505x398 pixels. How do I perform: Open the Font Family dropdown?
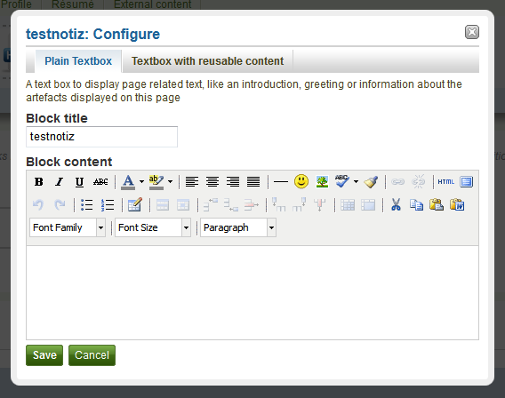coord(68,227)
